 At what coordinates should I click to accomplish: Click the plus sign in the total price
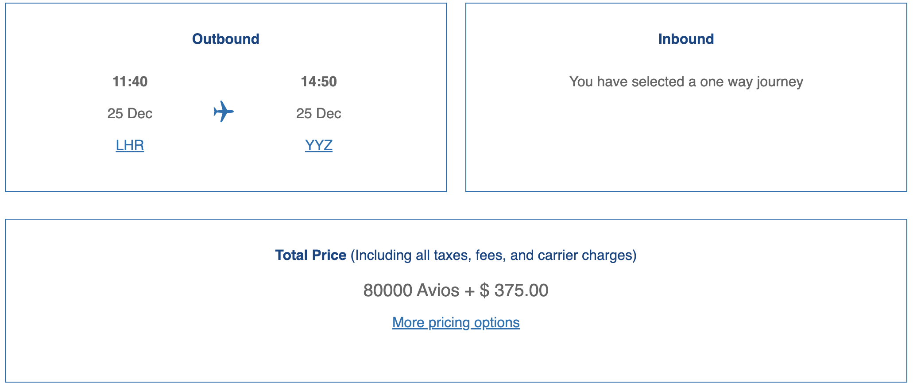[469, 291]
